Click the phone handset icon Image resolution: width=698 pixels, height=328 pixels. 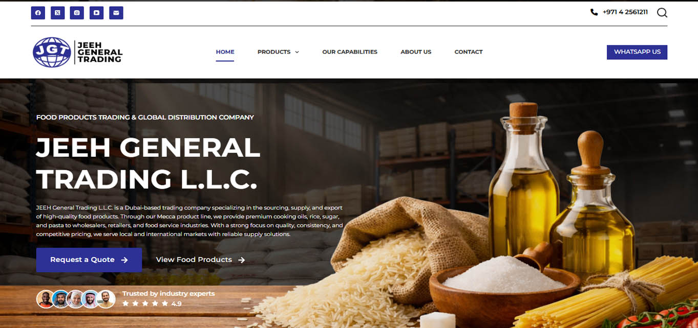point(594,12)
